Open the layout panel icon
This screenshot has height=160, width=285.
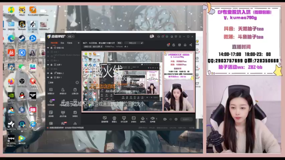[180, 45]
